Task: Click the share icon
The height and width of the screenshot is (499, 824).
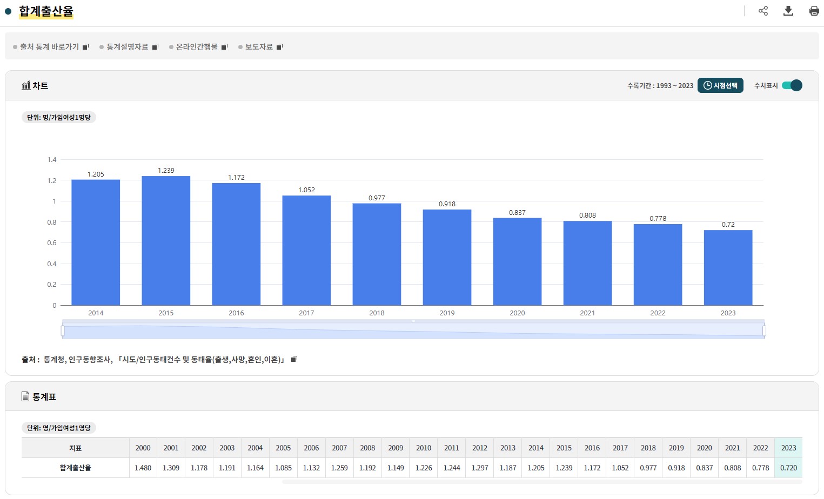Action: pos(763,11)
